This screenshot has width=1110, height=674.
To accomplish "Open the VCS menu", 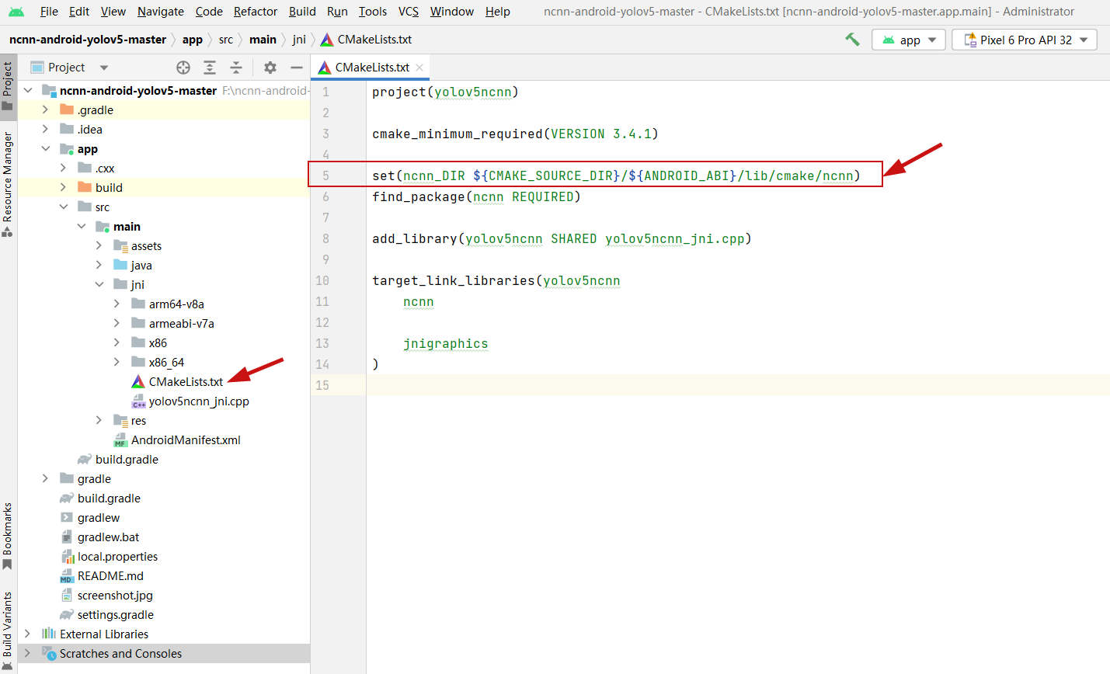I will click(409, 12).
